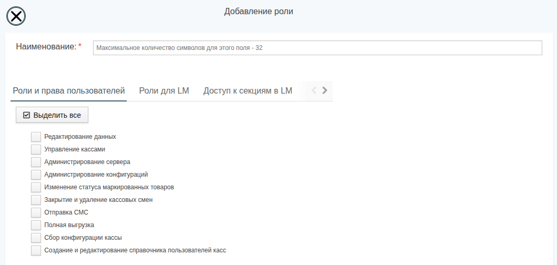Check Создание и редактирование справочника пользователей касс
This screenshot has width=557, height=265.
point(36,250)
